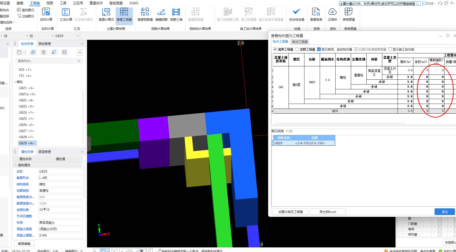Run 合法性检查 validity check
Viewport: 456px width, 252px height.
coord(297,15)
